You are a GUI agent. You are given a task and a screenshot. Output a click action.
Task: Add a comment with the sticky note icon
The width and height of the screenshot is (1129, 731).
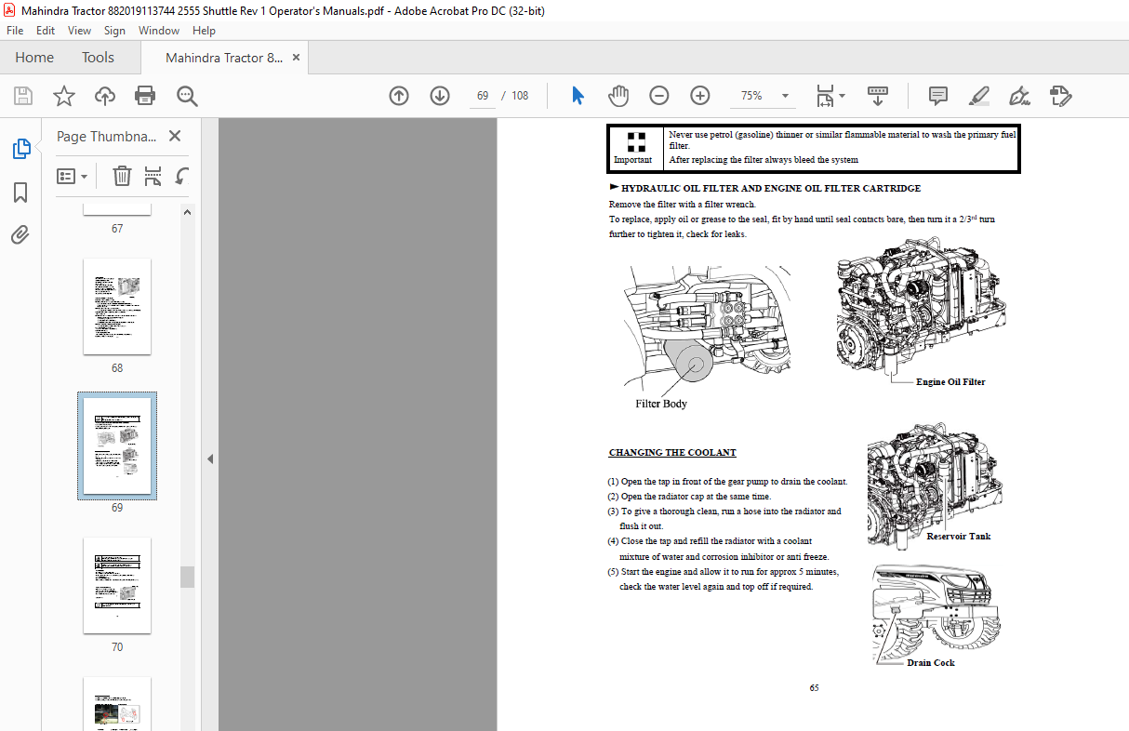pos(938,96)
